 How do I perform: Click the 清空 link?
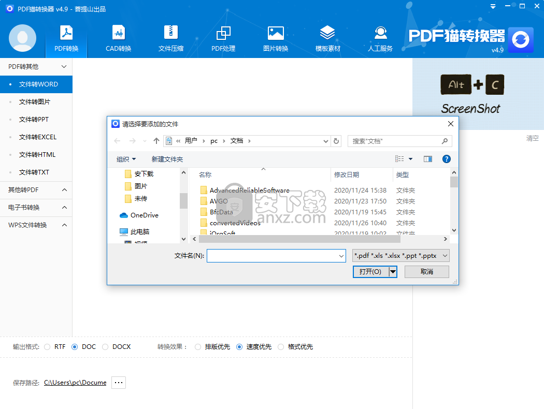pyautogui.click(x=532, y=138)
